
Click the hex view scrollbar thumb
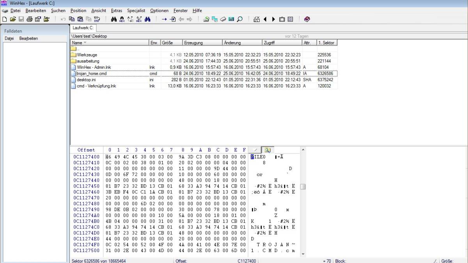303,187
